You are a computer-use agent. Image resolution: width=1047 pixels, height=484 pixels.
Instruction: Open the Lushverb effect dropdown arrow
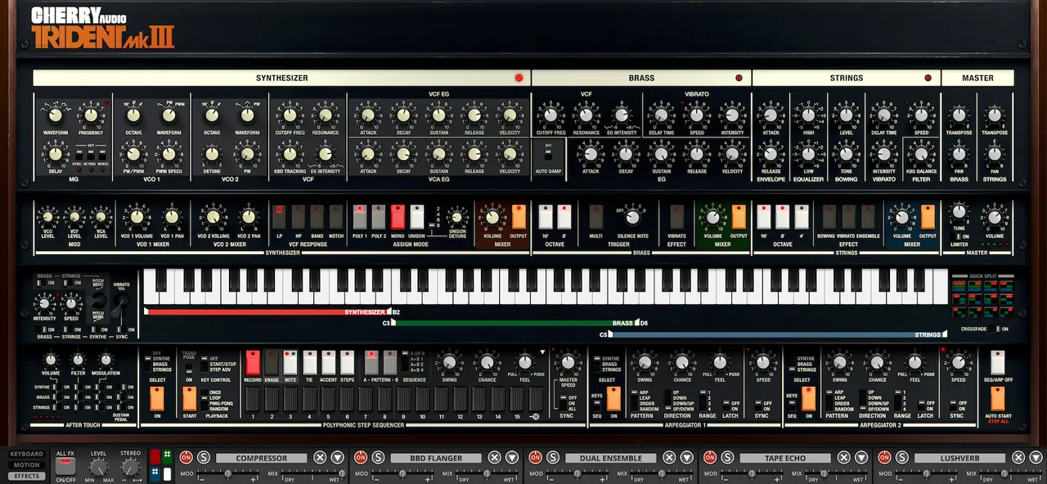pyautogui.click(x=1036, y=458)
